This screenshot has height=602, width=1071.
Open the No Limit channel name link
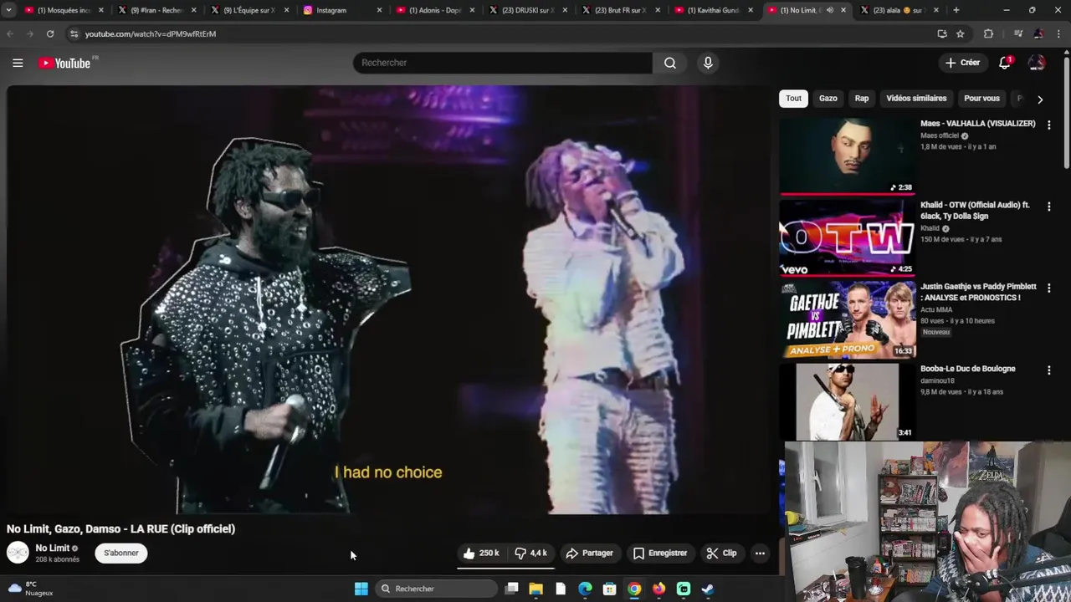[52, 548]
